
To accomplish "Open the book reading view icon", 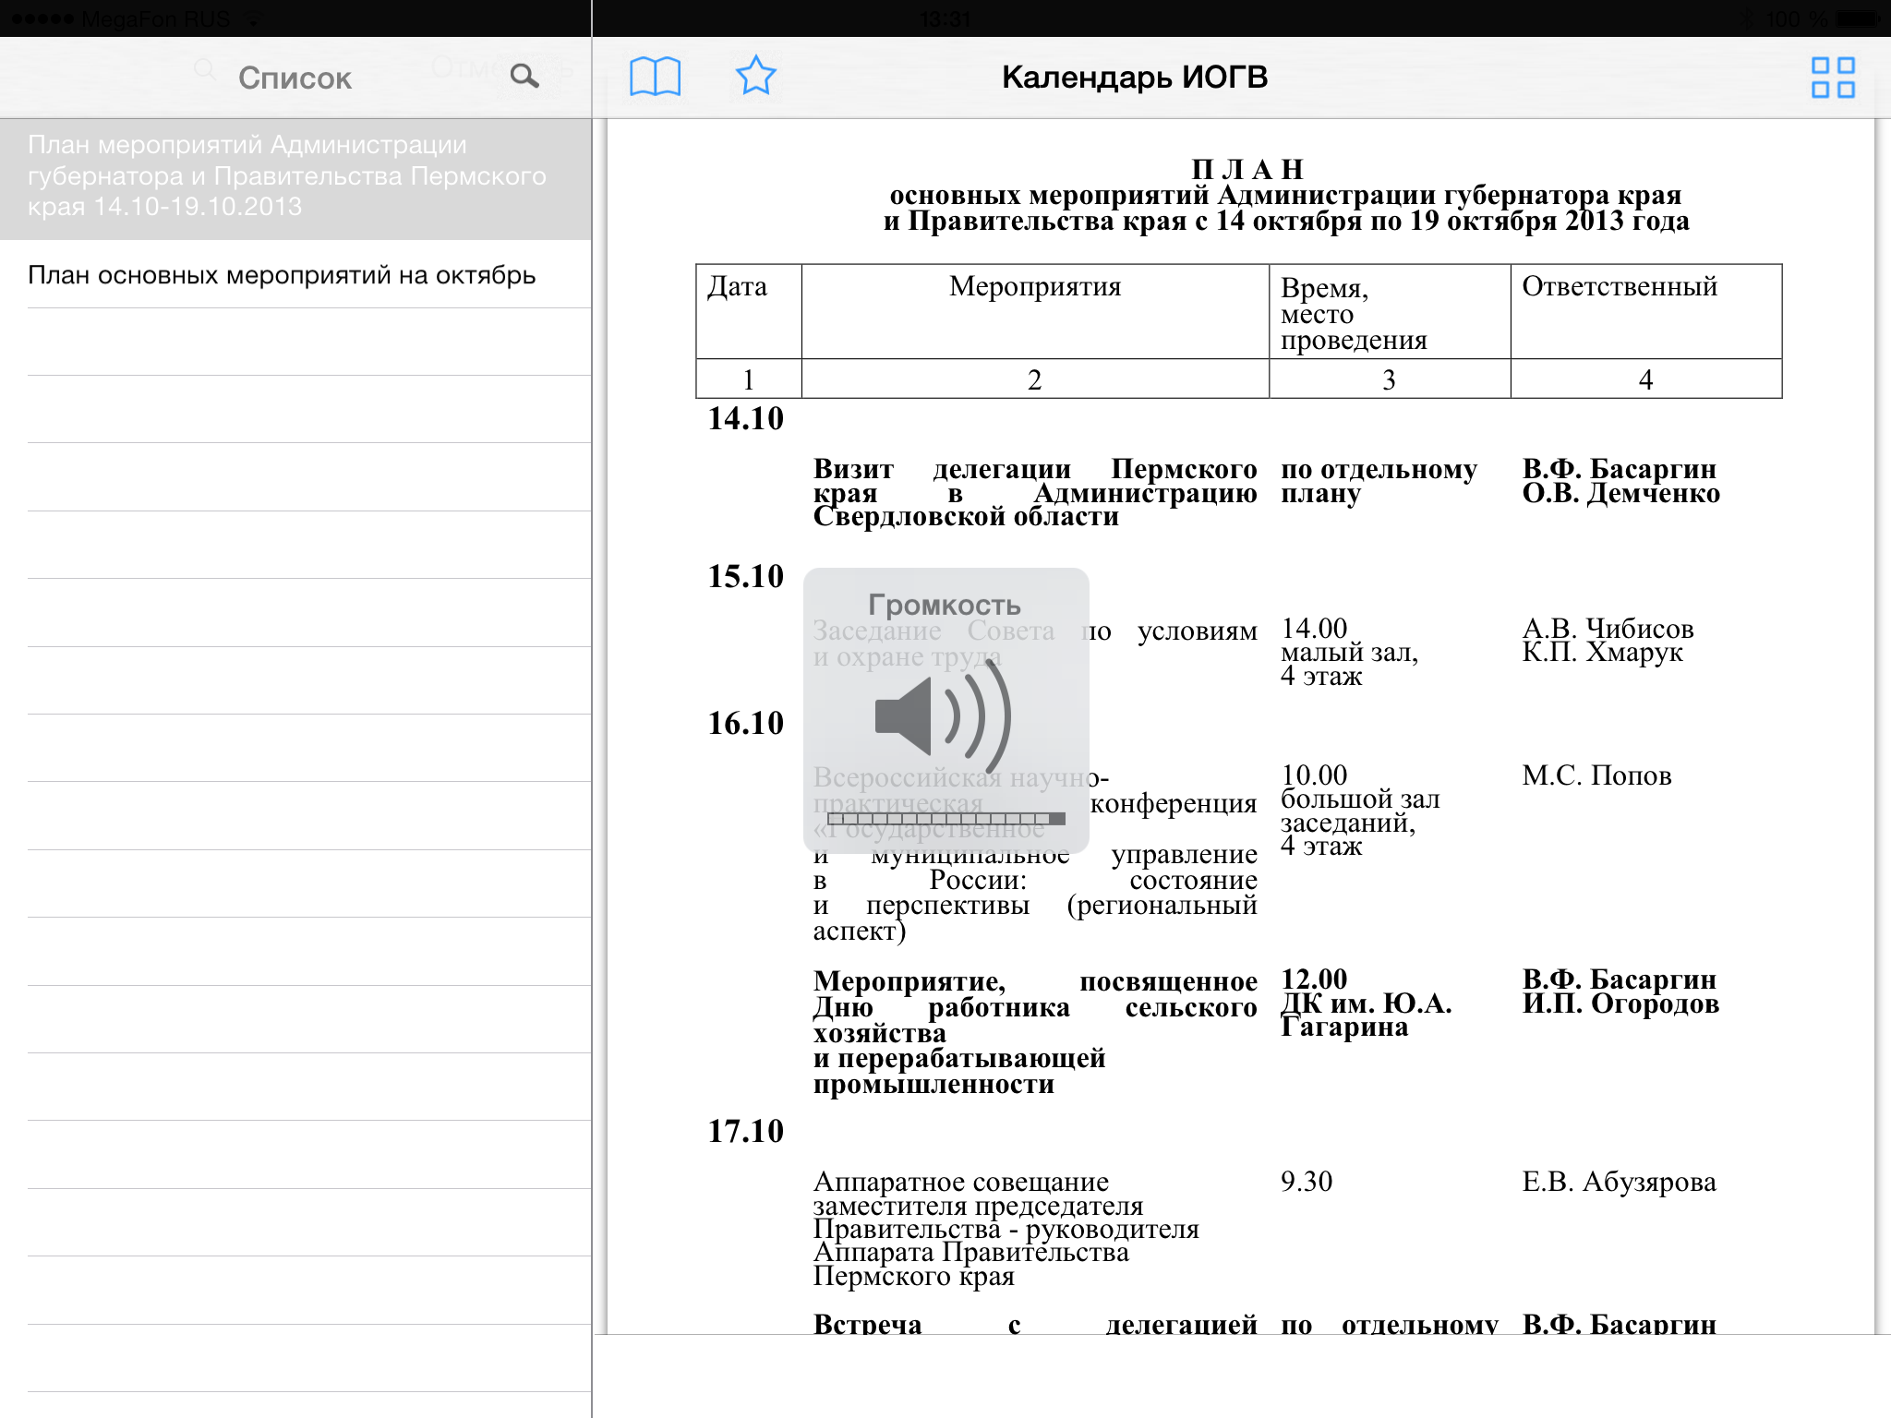I will point(655,77).
